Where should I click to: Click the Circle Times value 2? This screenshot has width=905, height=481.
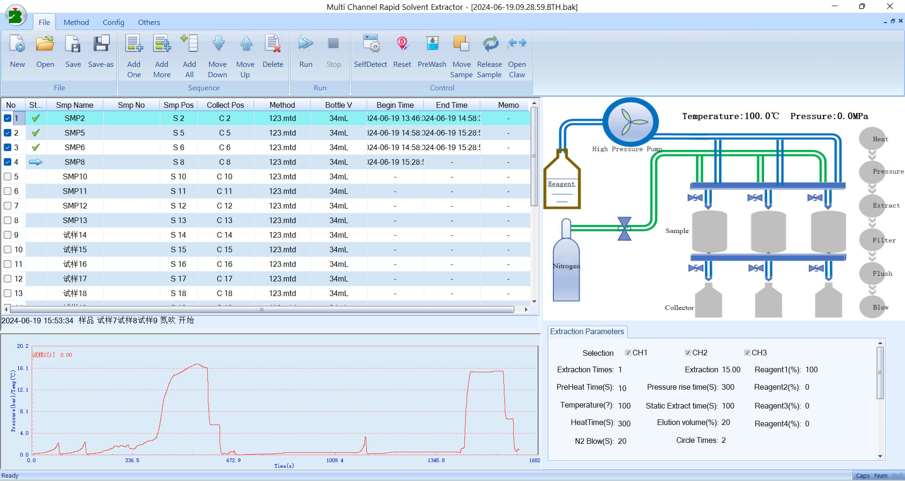point(724,441)
